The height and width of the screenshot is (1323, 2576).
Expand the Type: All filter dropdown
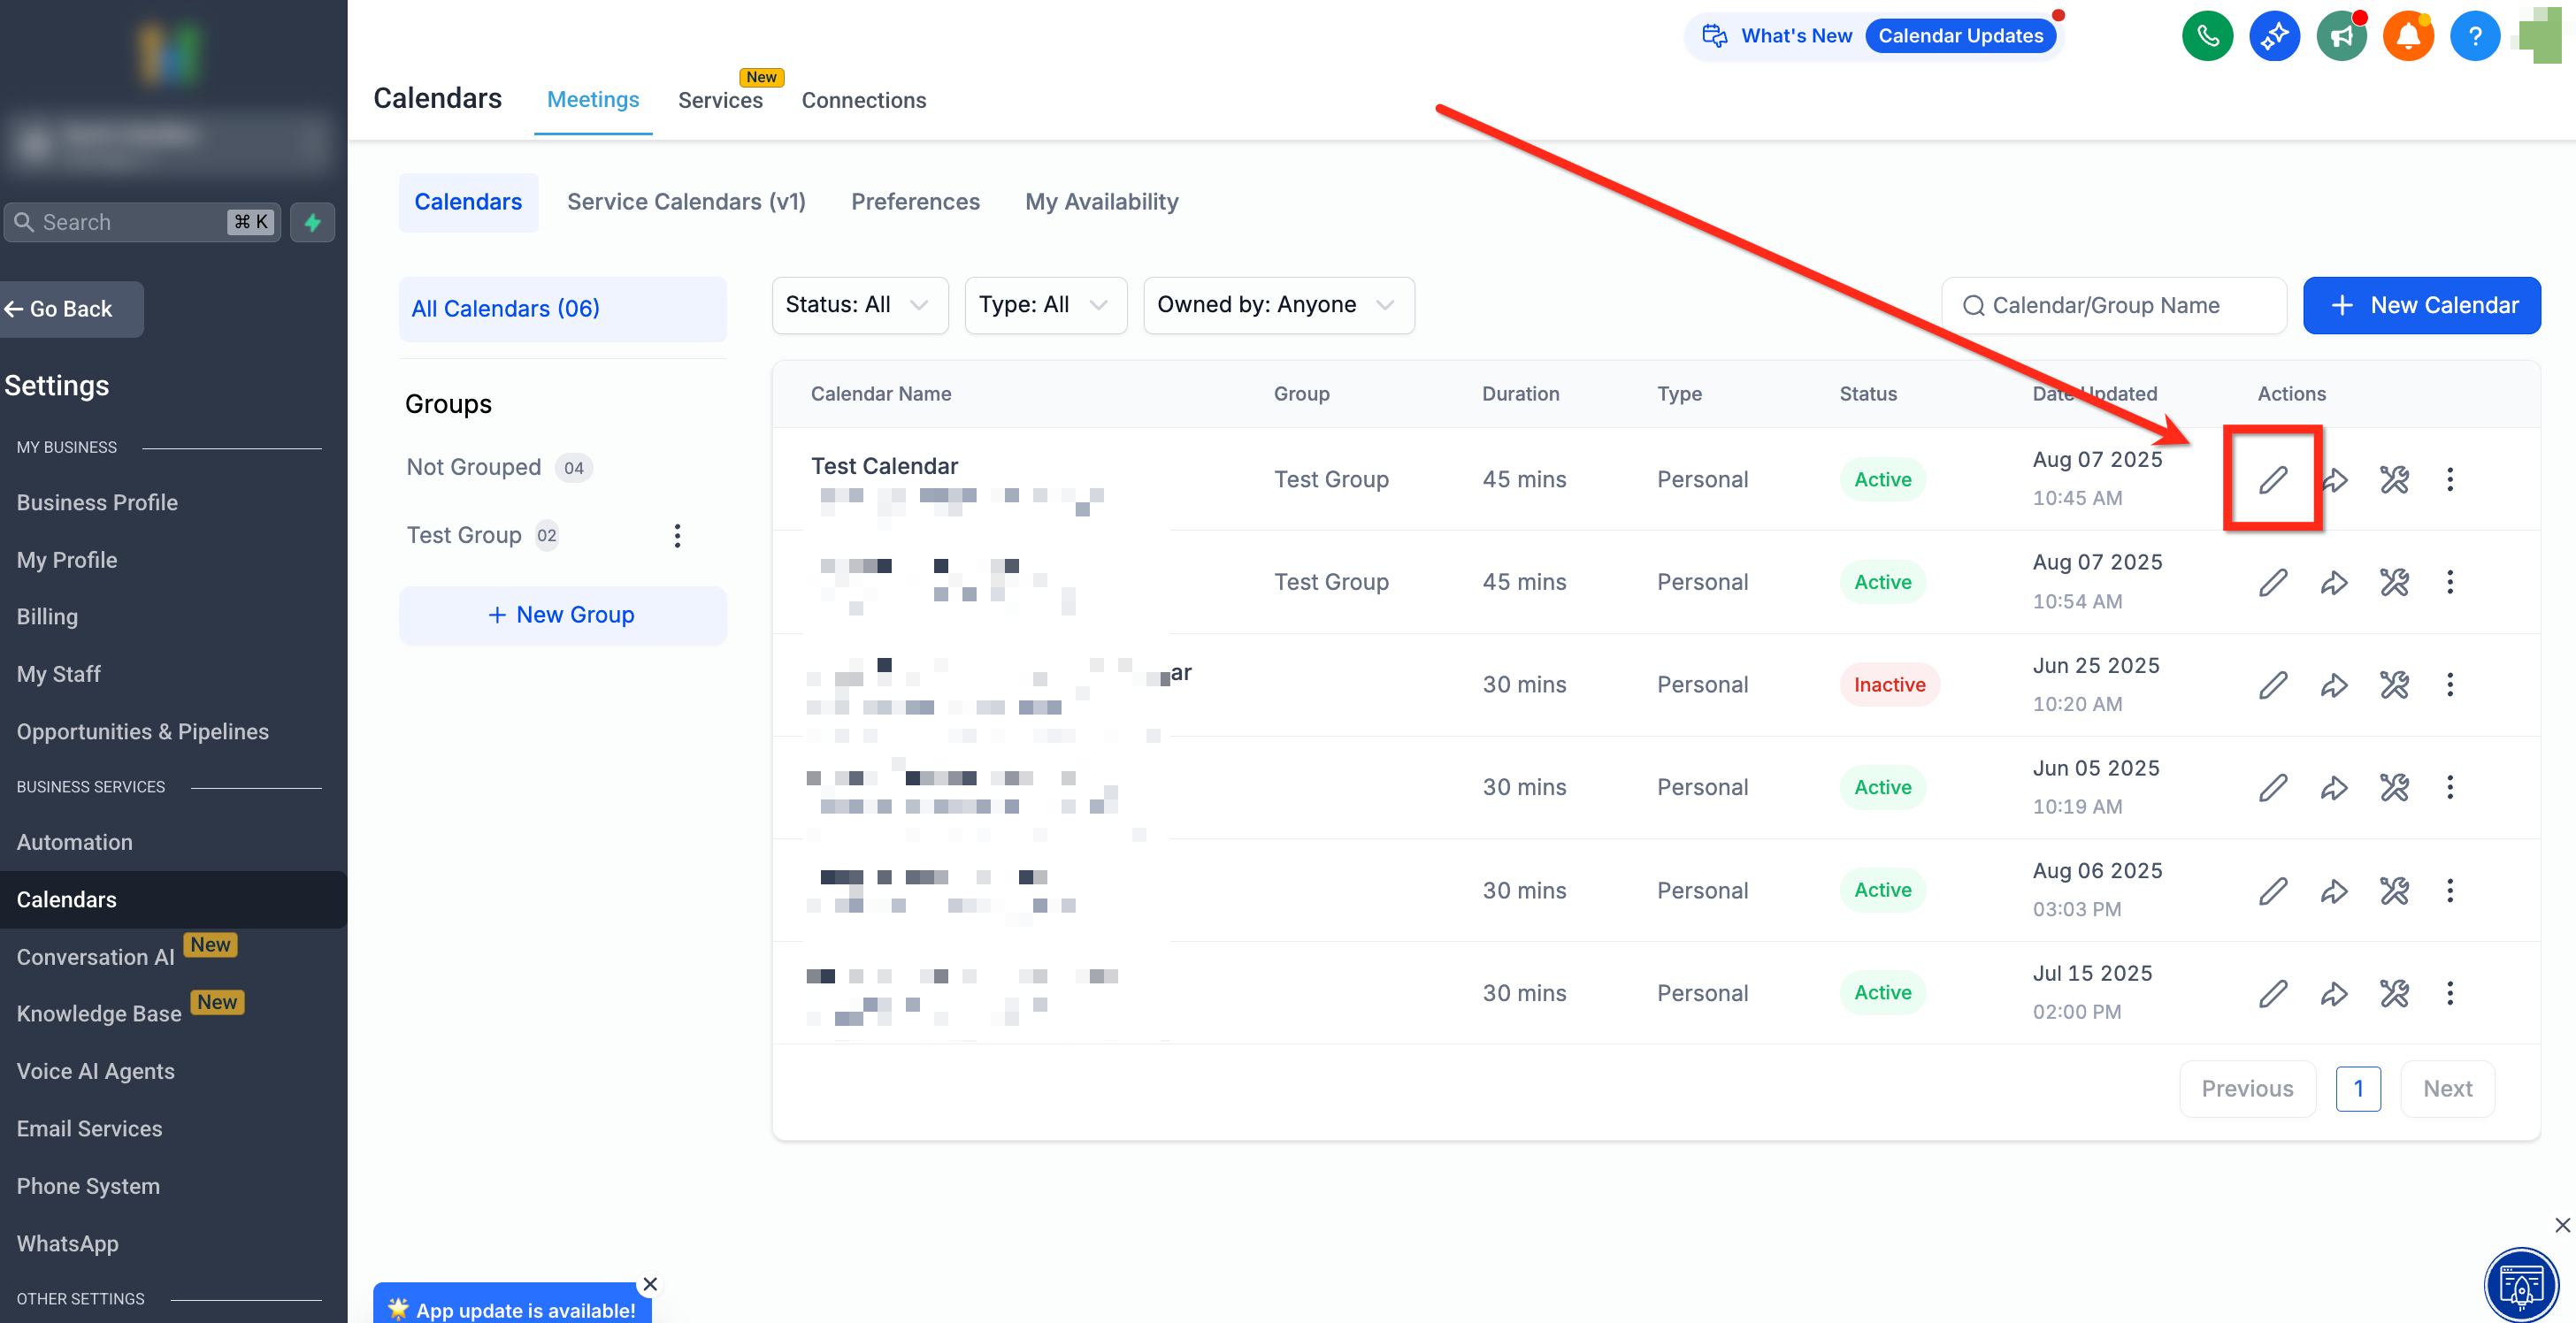click(x=1044, y=305)
